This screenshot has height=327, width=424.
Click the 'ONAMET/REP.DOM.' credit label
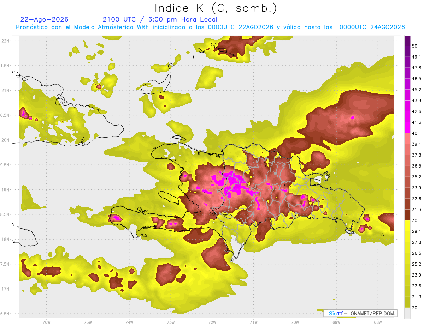tap(372, 313)
